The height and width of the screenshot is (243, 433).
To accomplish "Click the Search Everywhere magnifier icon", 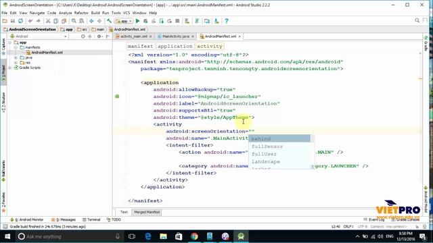I will (417, 21).
